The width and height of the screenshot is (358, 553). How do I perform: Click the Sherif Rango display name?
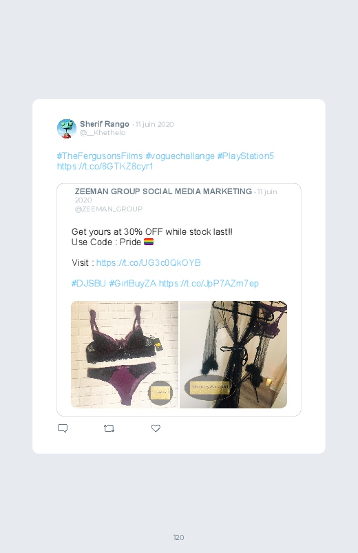pos(105,124)
